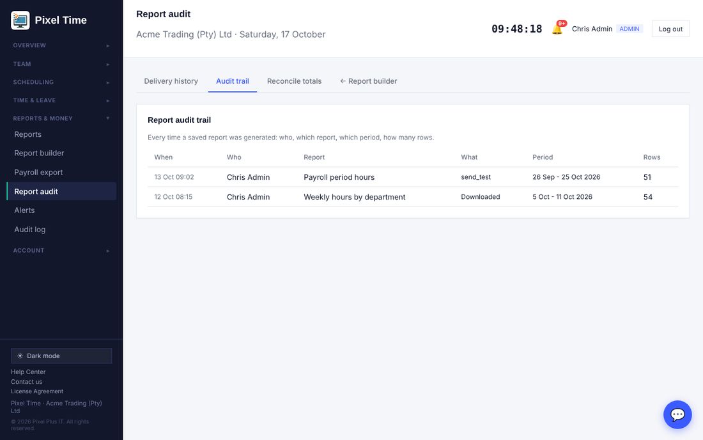
Task: Click the send_test action cell
Action: pos(475,177)
